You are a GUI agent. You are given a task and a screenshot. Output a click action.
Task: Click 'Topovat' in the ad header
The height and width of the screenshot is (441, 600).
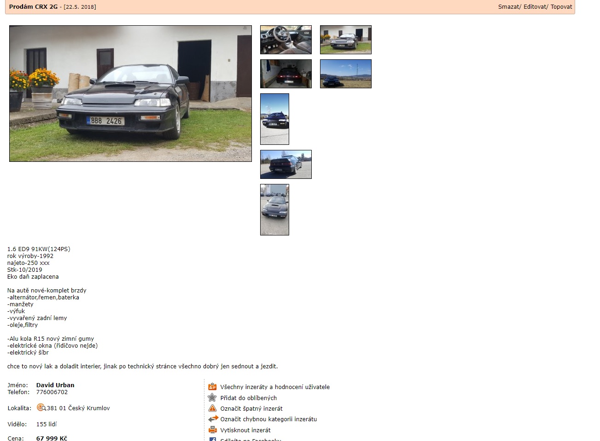point(561,7)
